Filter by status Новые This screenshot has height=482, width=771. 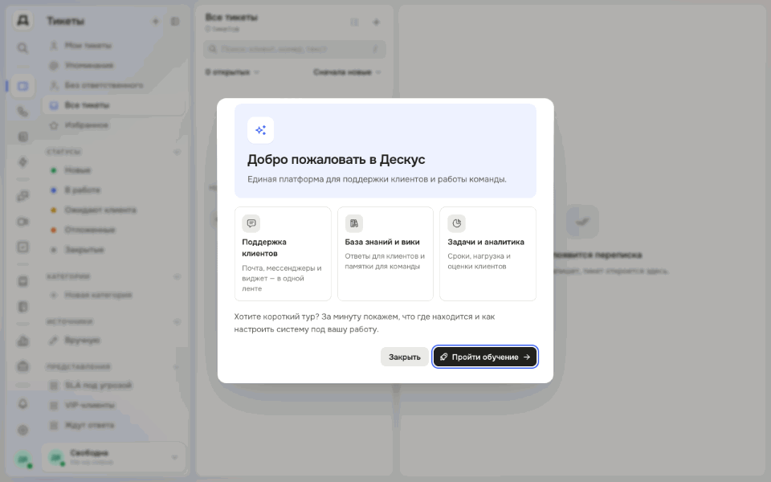point(113,170)
